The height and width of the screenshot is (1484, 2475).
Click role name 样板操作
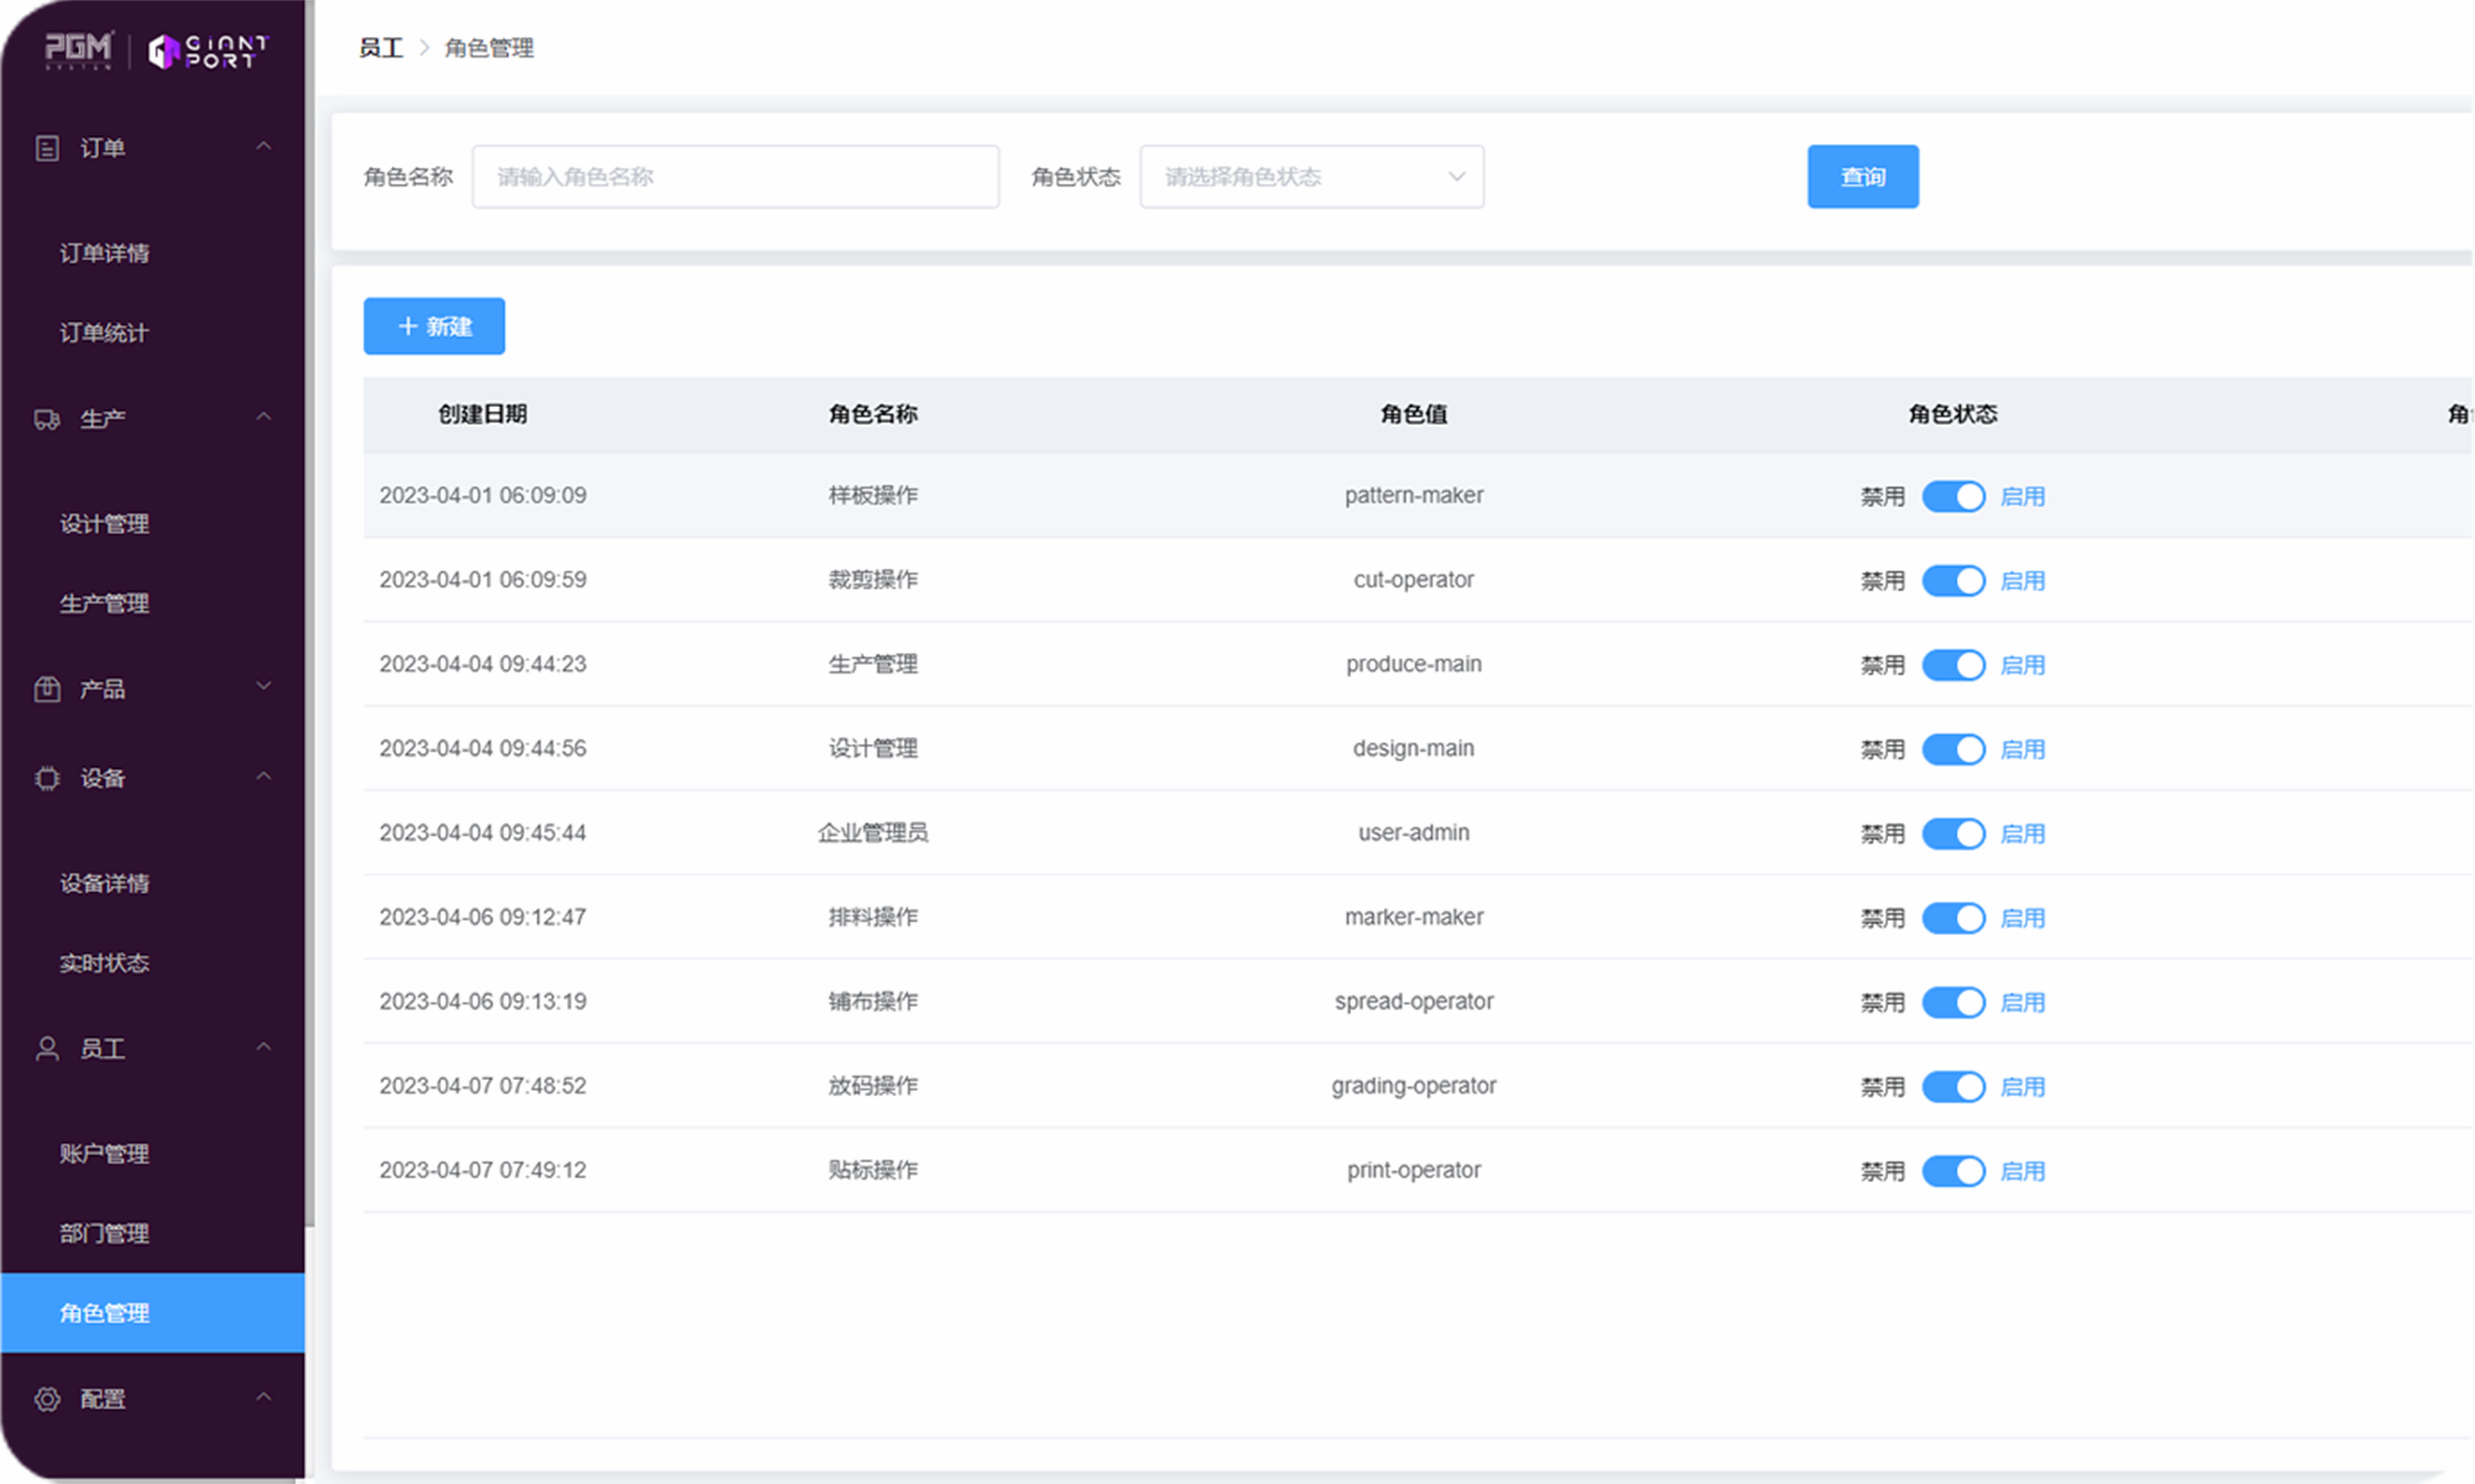(873, 496)
